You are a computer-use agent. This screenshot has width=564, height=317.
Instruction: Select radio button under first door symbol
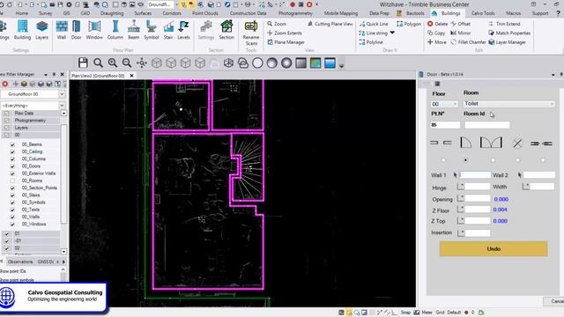(x=443, y=160)
